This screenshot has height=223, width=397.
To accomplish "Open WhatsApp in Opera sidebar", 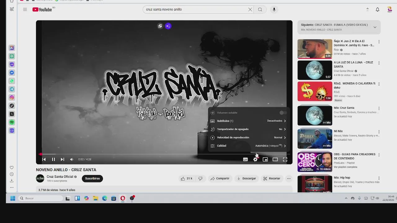I will click(x=12, y=81).
